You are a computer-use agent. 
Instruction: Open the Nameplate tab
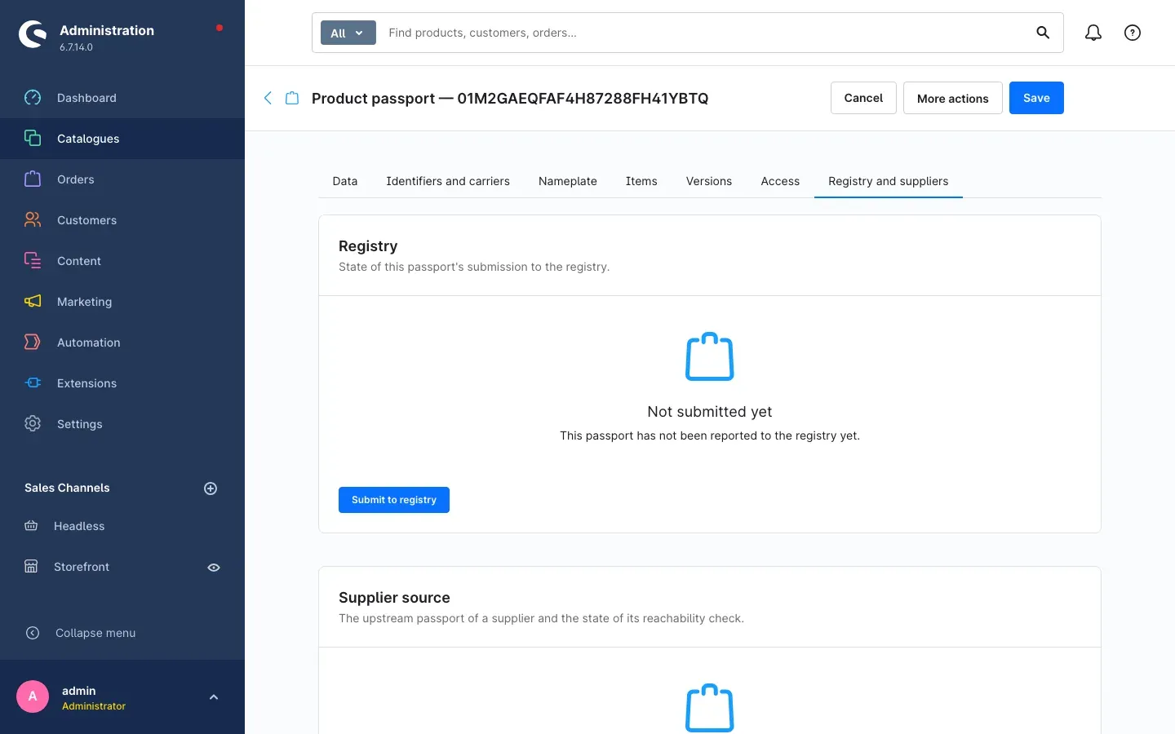[x=568, y=181]
